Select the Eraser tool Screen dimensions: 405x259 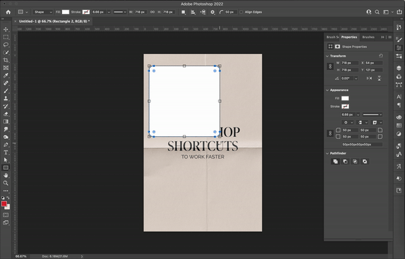click(x=5, y=114)
